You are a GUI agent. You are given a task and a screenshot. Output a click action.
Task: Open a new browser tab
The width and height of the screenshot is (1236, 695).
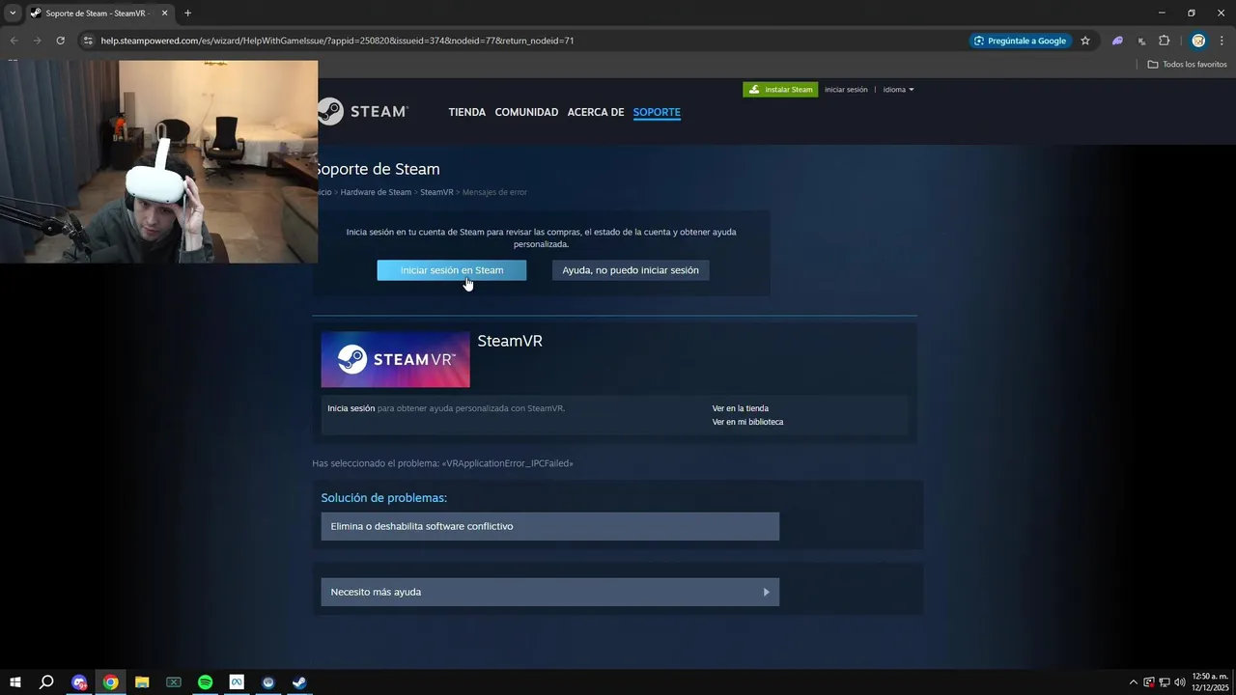(187, 13)
